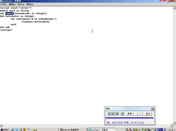Click the 'end sub' line
This screenshot has width=176, height=131.
tap(5, 27)
